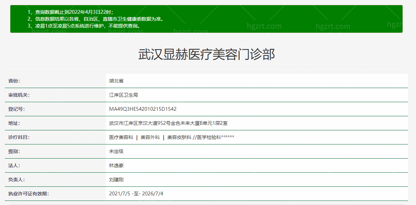Click the value 湖北省
Screen dimensions: 416x205
click(116, 81)
